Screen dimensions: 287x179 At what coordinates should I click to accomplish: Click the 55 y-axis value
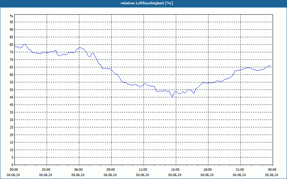pos(11,82)
